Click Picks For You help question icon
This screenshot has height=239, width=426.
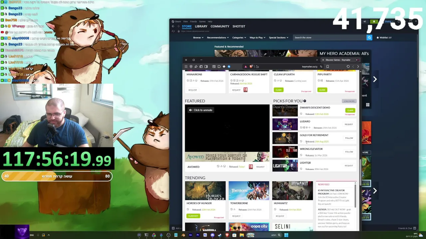[x=305, y=101]
